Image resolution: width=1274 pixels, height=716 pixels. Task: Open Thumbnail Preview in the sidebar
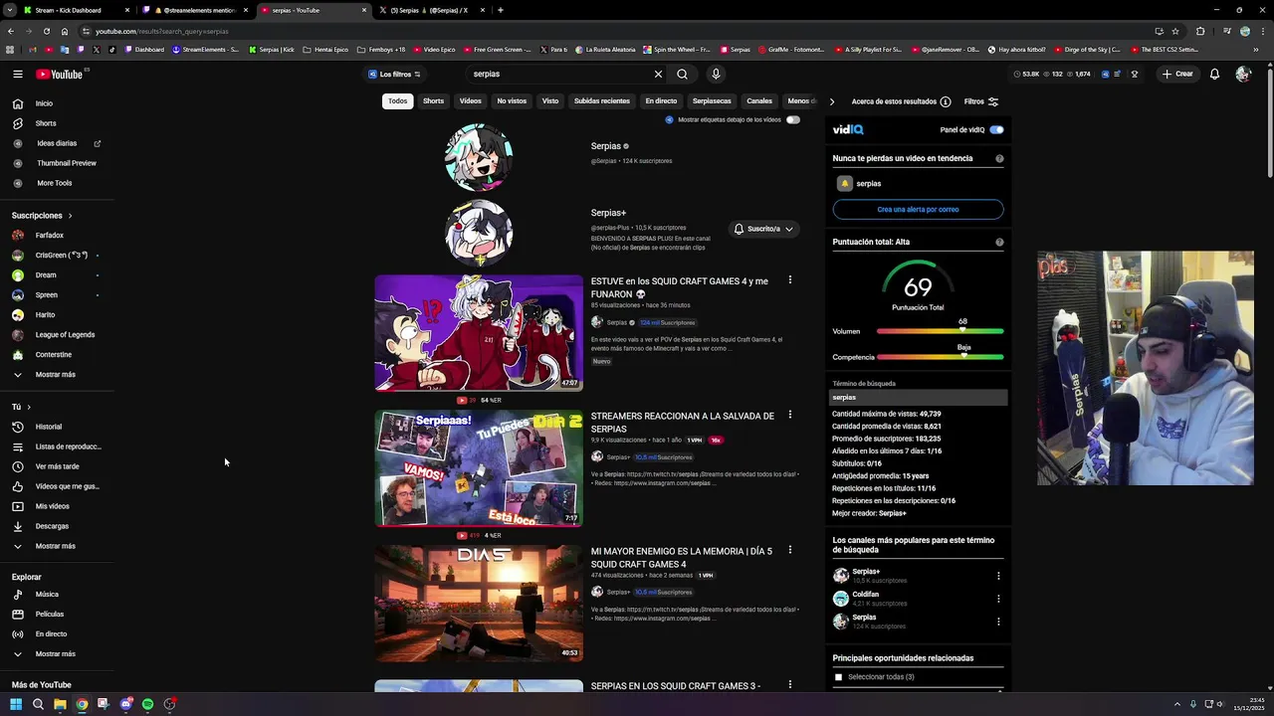(67, 163)
